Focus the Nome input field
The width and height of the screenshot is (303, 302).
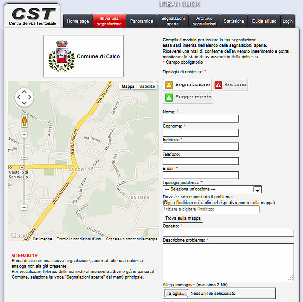pos(200,119)
